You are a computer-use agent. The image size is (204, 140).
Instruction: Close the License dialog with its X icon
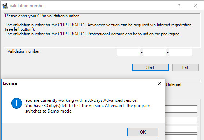[x=160, y=83]
